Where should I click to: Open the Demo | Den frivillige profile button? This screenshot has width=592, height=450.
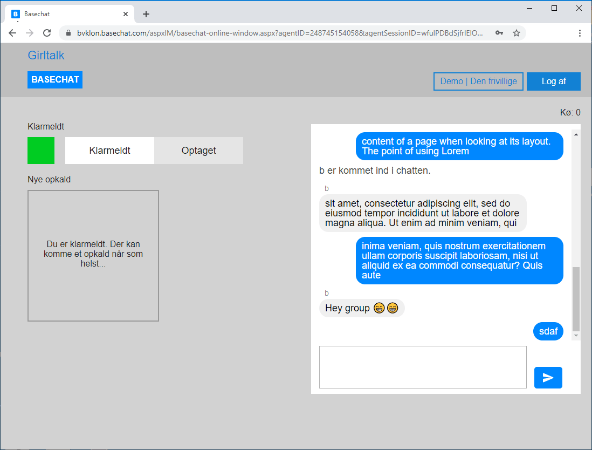point(478,81)
